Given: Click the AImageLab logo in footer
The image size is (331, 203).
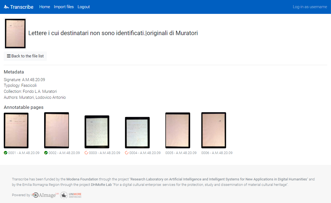Looking at the screenshot, I should coord(45,195).
